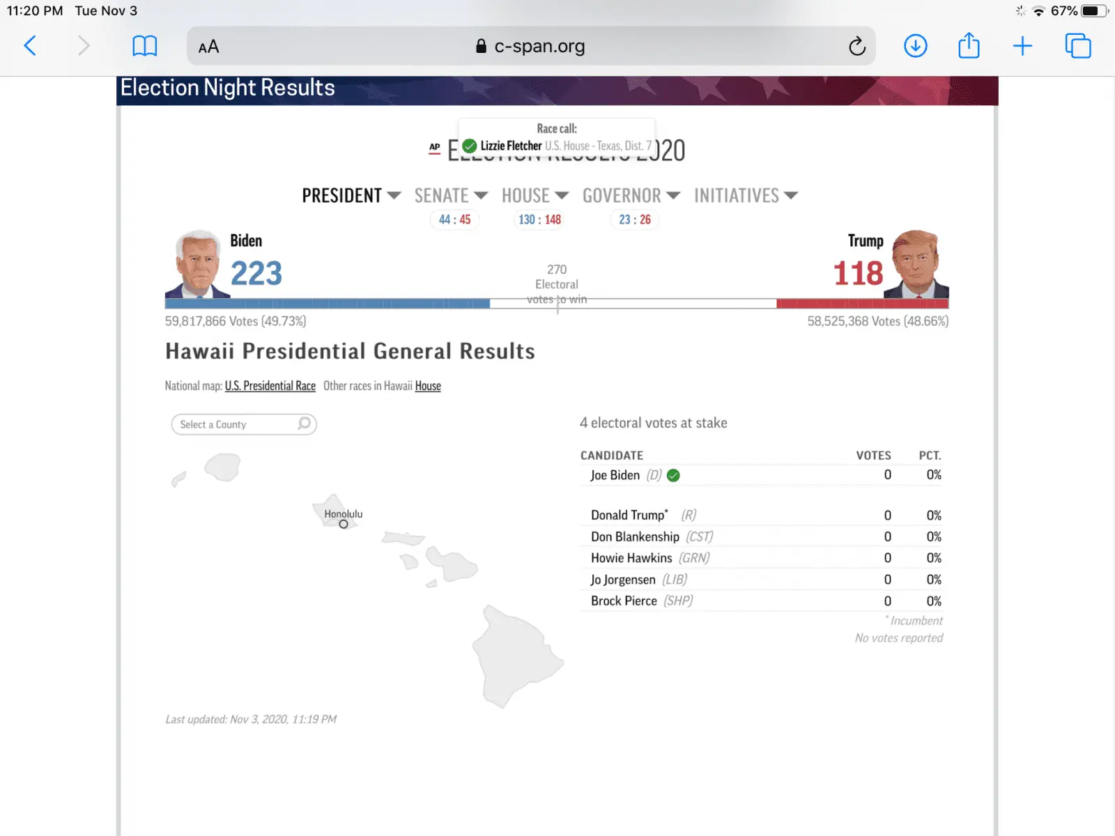Select the Honolulu marker on map

pyautogui.click(x=344, y=524)
